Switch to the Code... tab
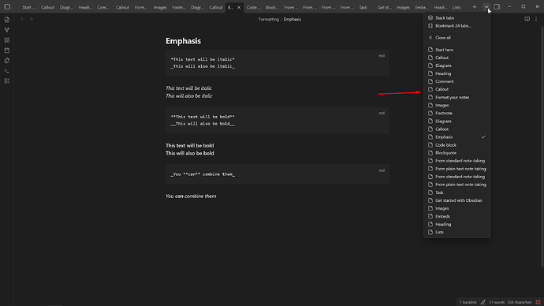 click(x=253, y=7)
